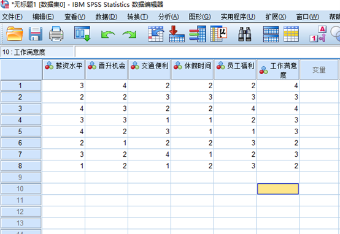Open Find with the binoculars icon
Image resolution: width=340 pixels, height=234 pixels.
point(245,34)
